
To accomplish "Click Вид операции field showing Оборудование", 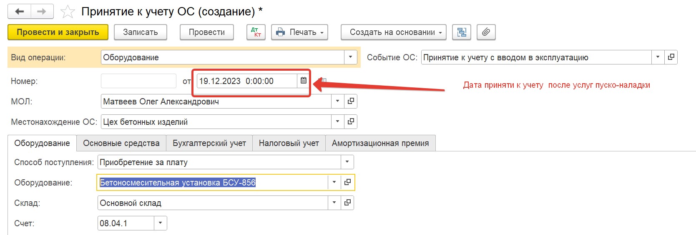I will [223, 57].
